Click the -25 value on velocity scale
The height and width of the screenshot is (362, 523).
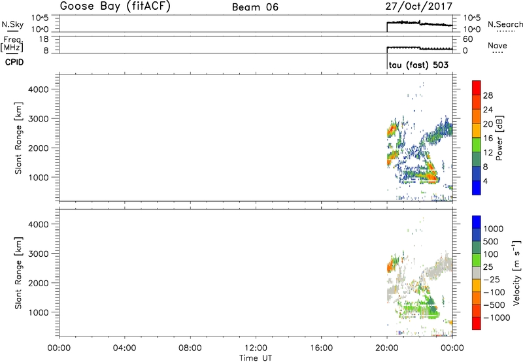(492, 280)
